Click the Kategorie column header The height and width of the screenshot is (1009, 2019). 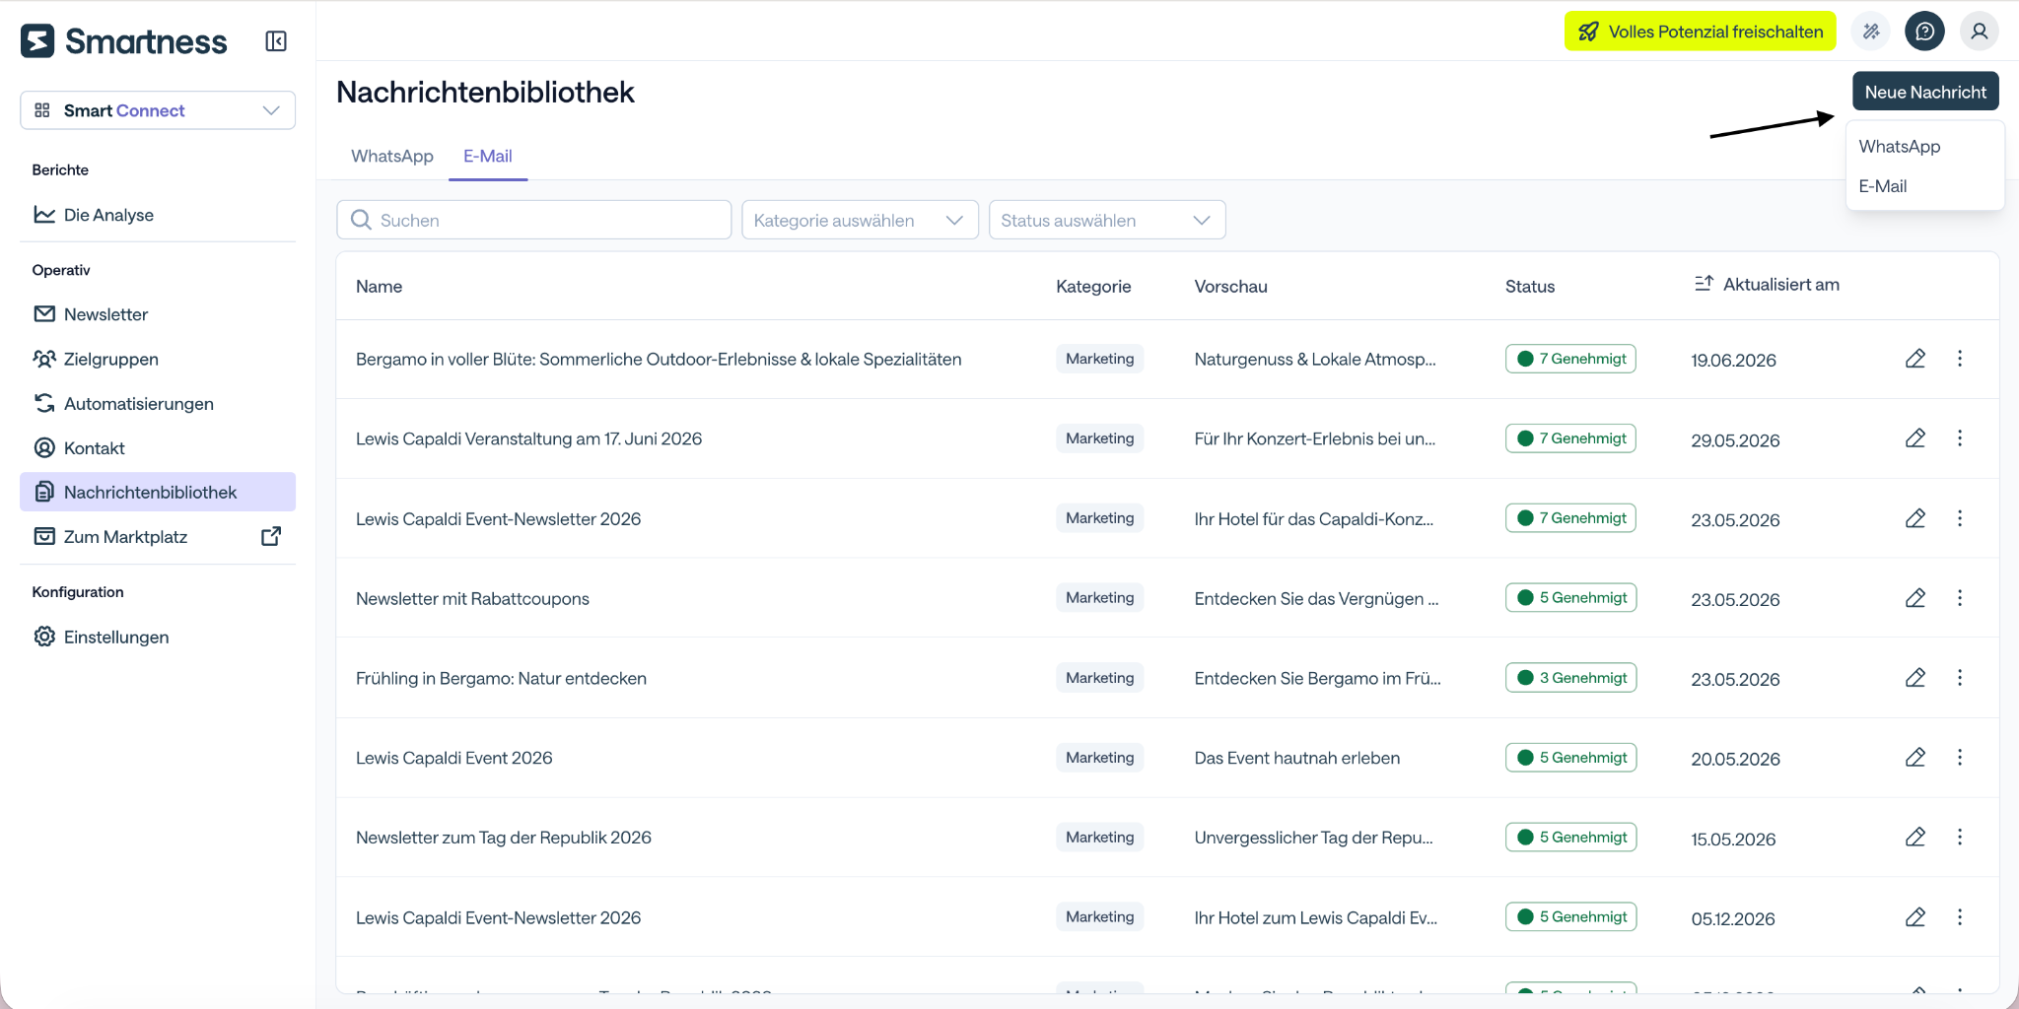[1093, 287]
